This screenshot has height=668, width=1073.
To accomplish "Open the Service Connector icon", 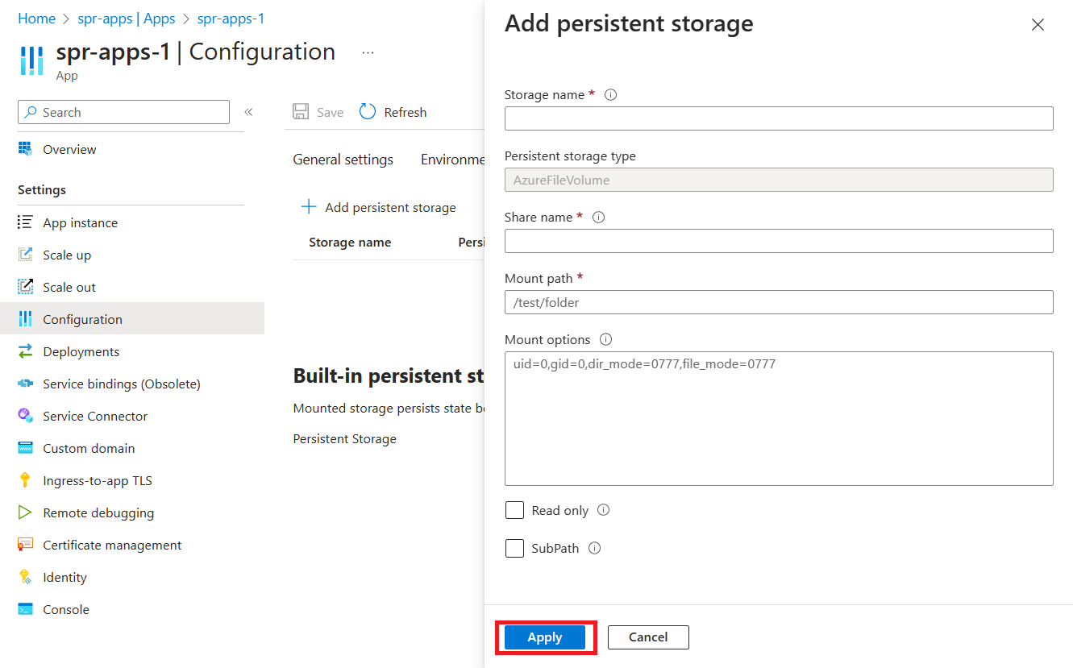I will coord(25,416).
